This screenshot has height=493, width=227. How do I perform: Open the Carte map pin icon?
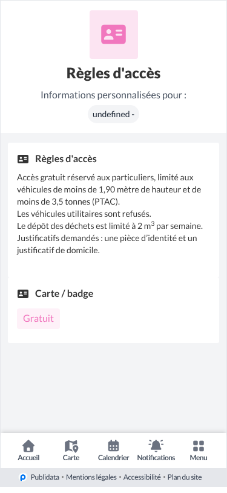(x=71, y=446)
